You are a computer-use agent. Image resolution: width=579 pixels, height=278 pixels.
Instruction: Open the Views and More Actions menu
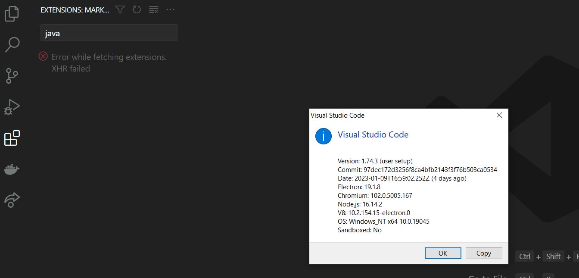[170, 9]
